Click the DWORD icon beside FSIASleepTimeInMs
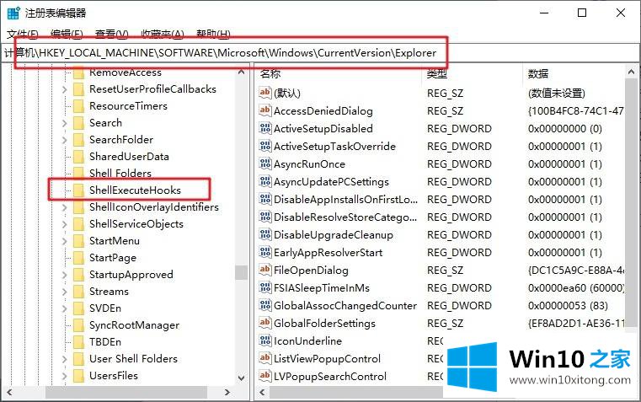The height and width of the screenshot is (402, 641). tap(264, 287)
